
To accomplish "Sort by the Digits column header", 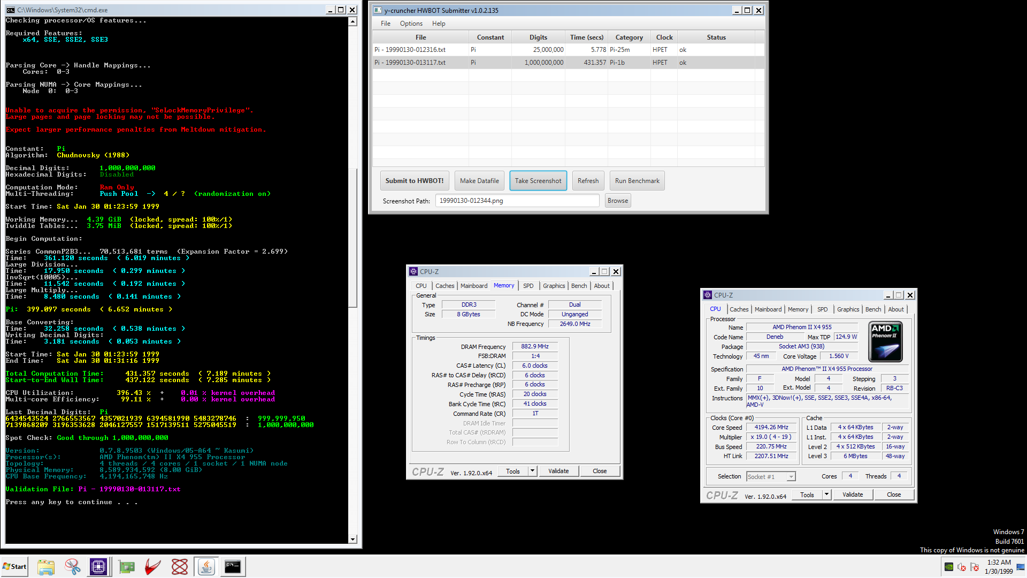I will (x=538, y=37).
